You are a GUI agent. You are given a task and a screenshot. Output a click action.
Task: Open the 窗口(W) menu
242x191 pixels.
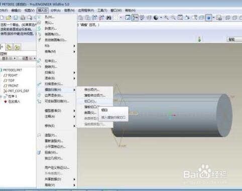(116, 11)
